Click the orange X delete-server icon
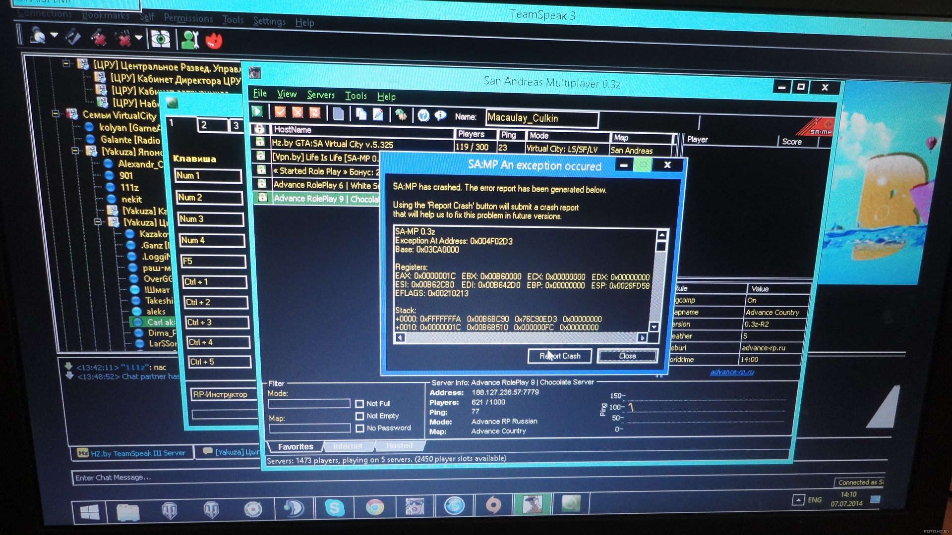Image resolution: width=952 pixels, height=535 pixels. coord(297,112)
